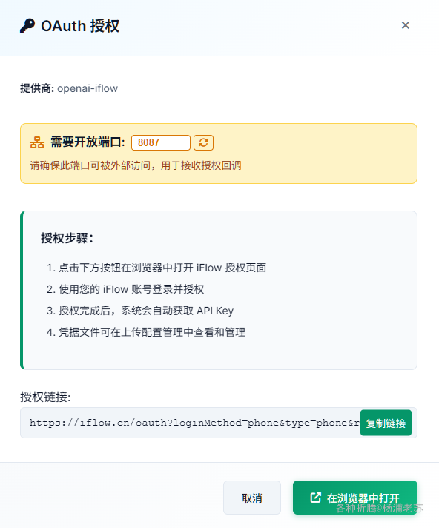Viewport: 439px width, 528px height.
Task: Select step 2 about iFlow account login
Action: point(125,289)
